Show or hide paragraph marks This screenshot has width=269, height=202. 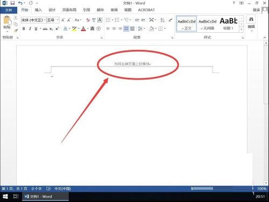(170, 20)
